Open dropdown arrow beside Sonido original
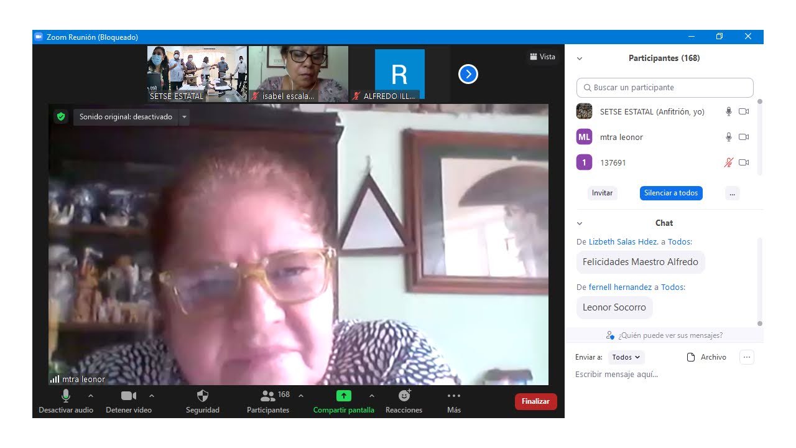This screenshot has height=448, width=796. coord(184,116)
